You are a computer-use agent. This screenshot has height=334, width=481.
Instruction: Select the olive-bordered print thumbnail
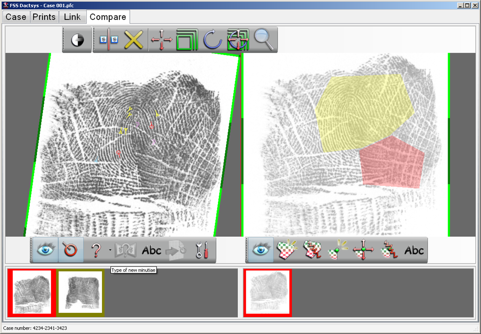80,293
